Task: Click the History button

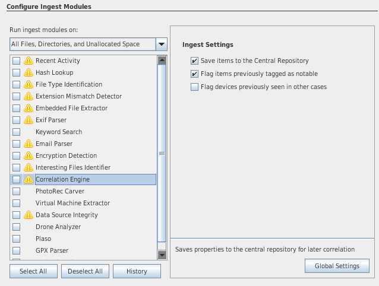Action: click(x=137, y=271)
